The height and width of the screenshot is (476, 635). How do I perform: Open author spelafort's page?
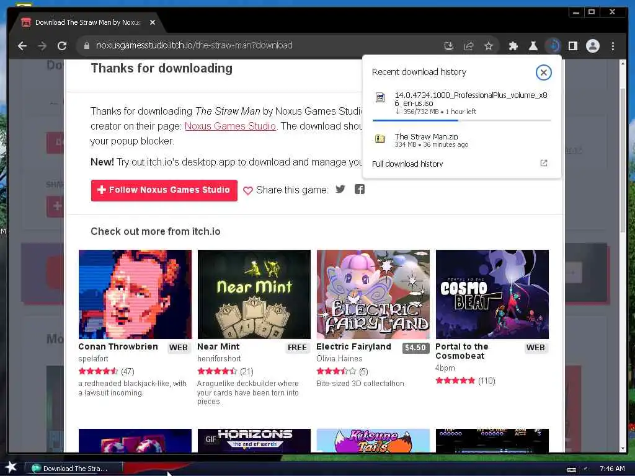[x=93, y=359]
